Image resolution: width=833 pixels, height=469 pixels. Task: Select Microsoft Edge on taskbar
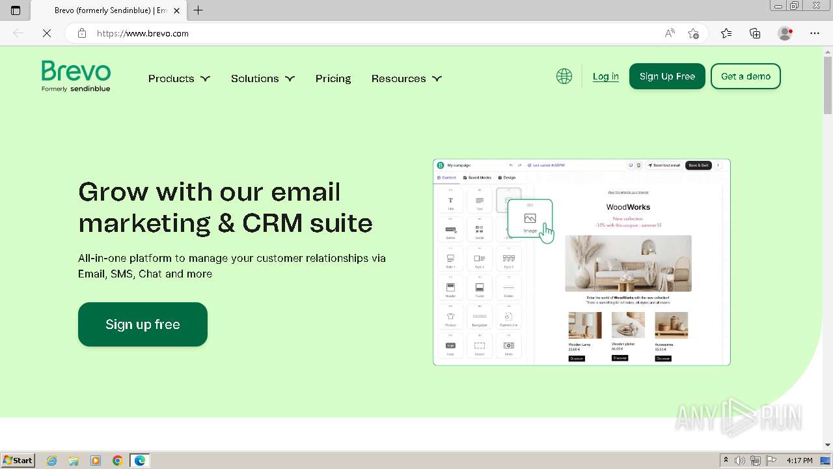[140, 461]
